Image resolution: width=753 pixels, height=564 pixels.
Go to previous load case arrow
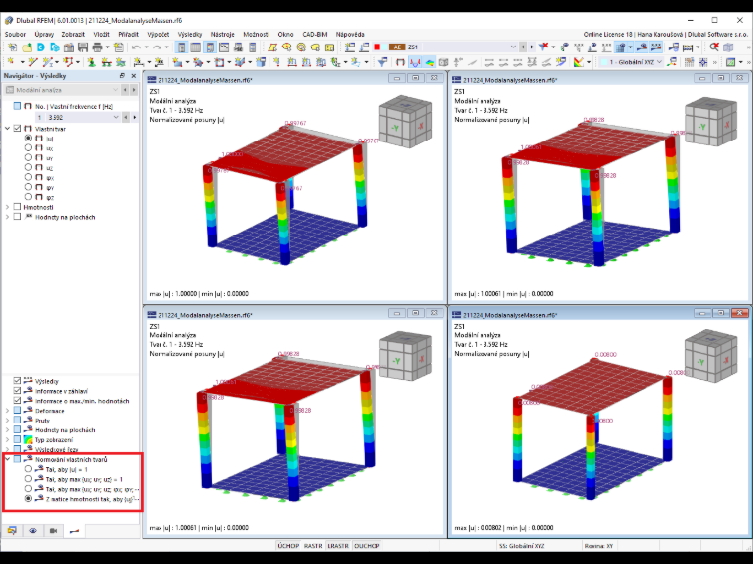tap(523, 47)
